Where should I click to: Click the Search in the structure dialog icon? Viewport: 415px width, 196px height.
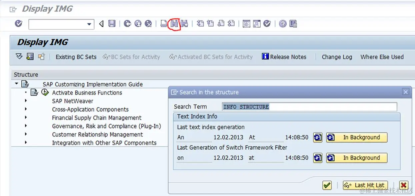[x=175, y=92]
